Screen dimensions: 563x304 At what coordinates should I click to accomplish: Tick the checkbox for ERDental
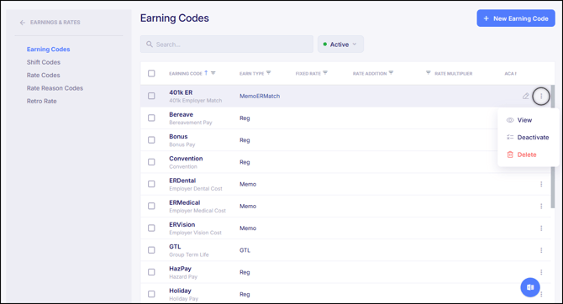click(151, 184)
